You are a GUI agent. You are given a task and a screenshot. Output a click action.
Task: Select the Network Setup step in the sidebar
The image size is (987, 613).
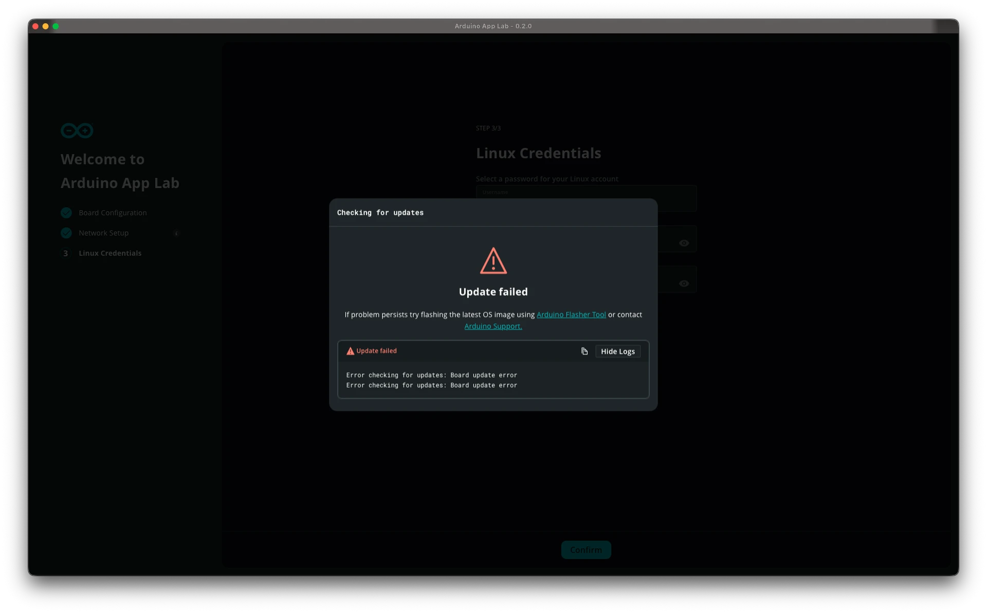point(102,233)
